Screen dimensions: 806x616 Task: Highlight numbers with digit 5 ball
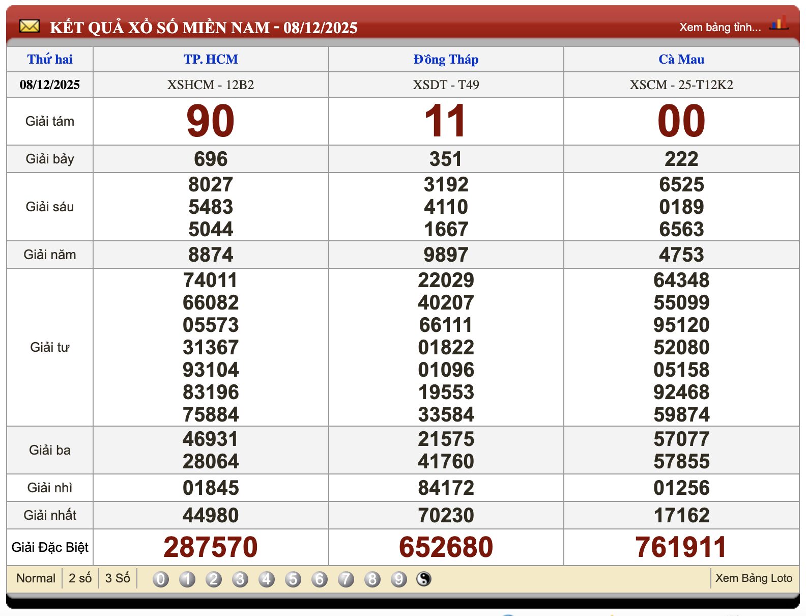pos(293,579)
